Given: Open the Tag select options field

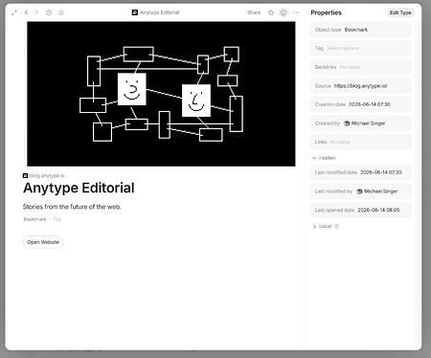Looking at the screenshot, I should click(360, 48).
